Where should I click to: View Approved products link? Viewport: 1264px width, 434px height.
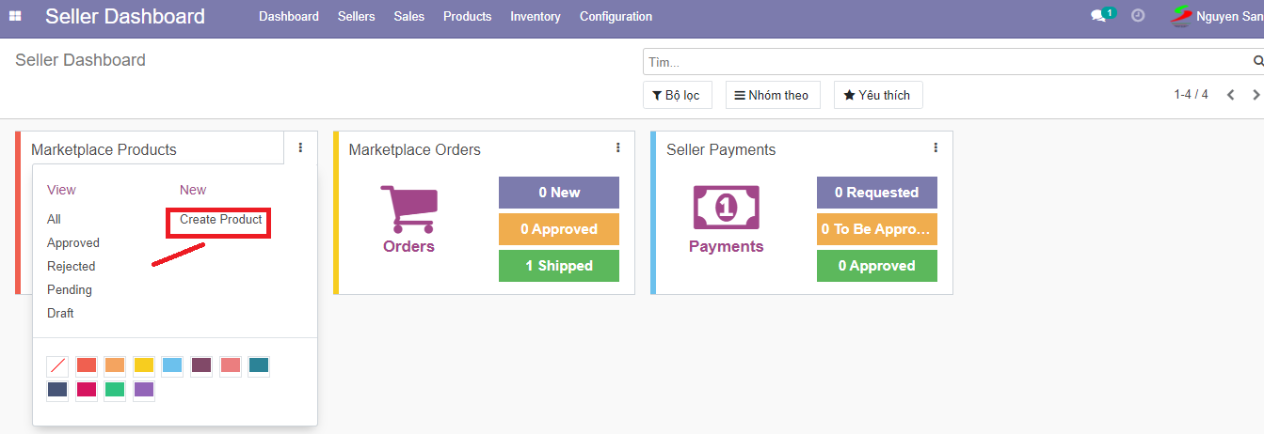(73, 242)
